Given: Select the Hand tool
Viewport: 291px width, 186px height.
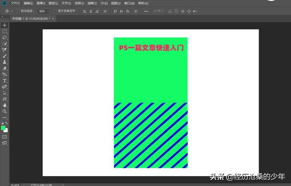Looking at the screenshot, I should [x=5, y=105].
